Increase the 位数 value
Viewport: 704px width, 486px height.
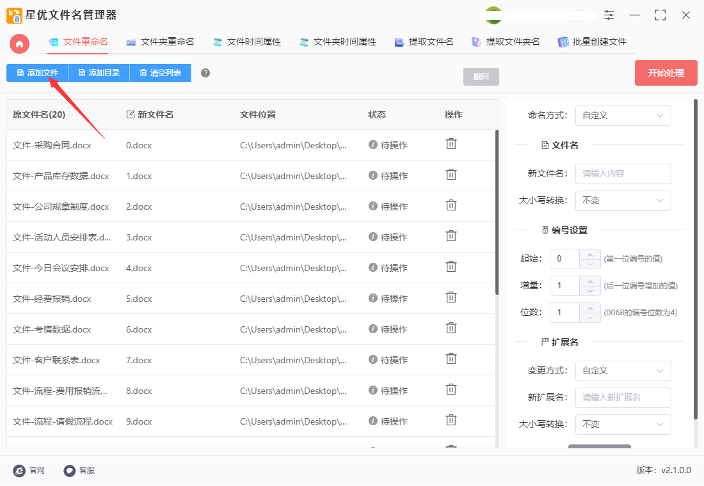(590, 308)
